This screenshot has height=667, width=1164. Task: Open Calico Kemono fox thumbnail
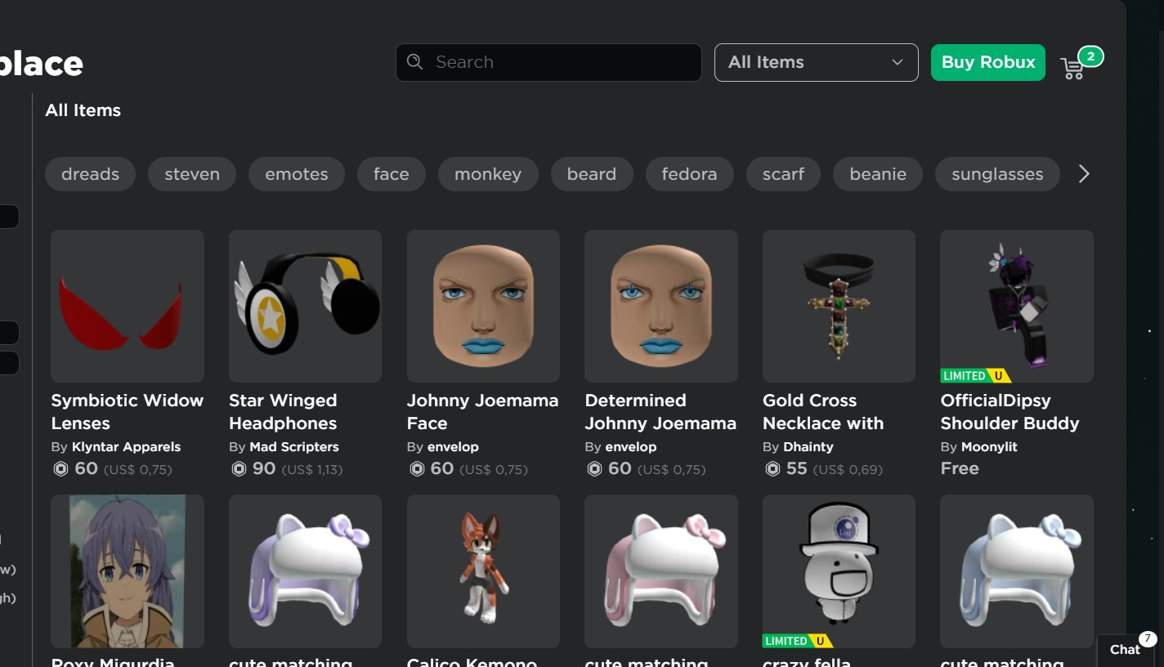[x=483, y=571]
